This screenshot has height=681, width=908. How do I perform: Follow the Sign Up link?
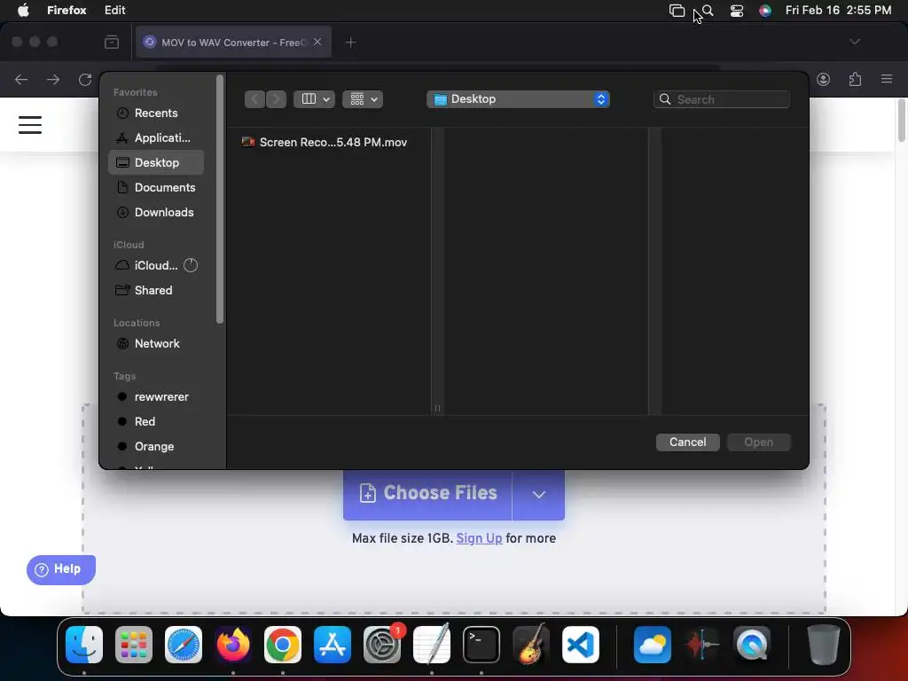tap(479, 538)
